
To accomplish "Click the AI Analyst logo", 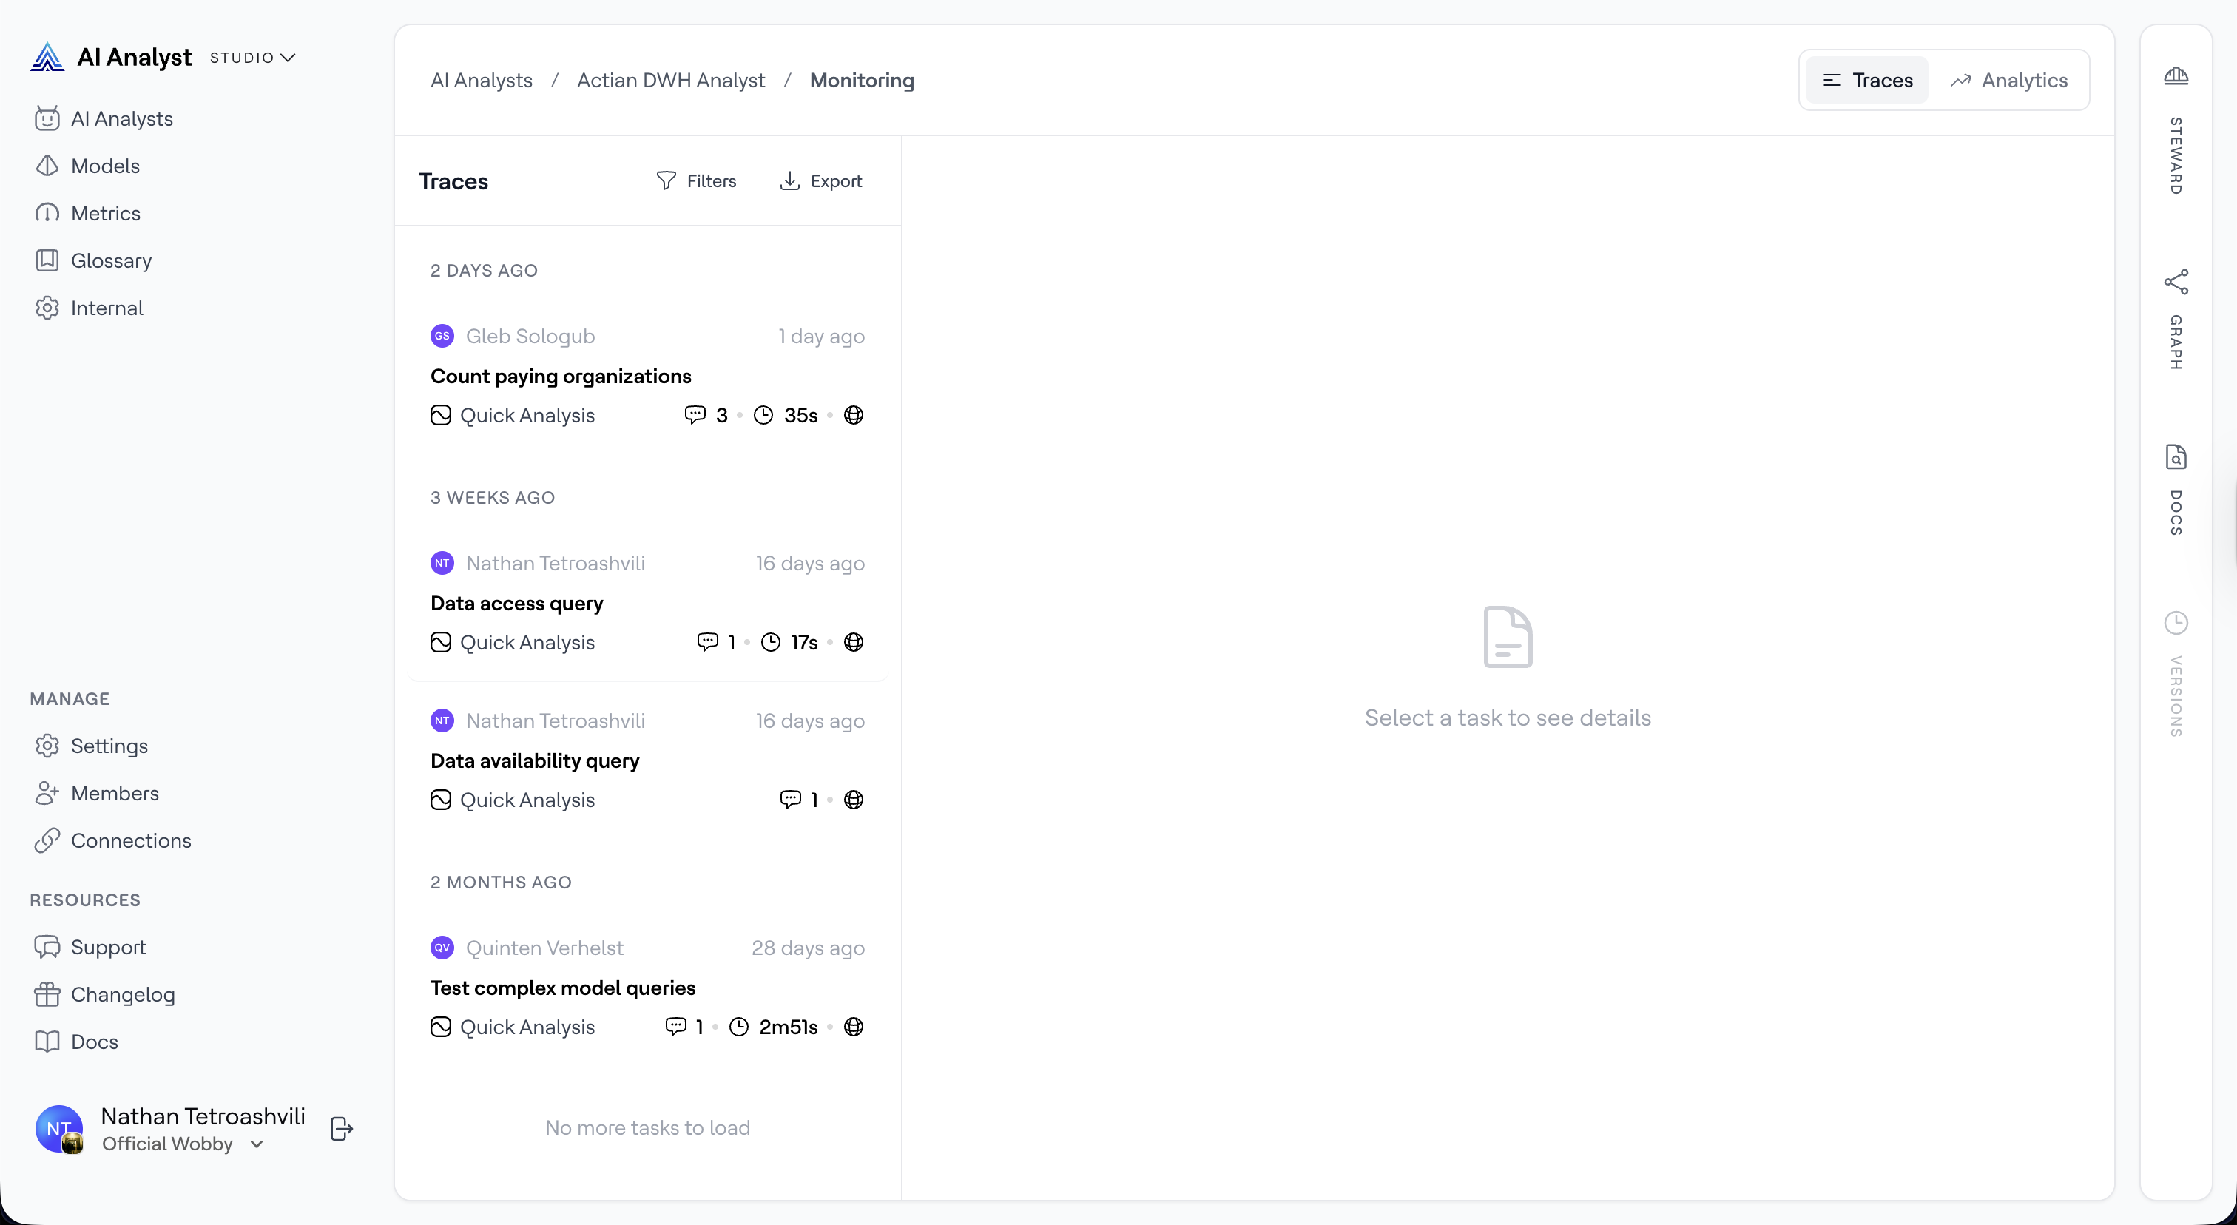I will click(x=48, y=57).
